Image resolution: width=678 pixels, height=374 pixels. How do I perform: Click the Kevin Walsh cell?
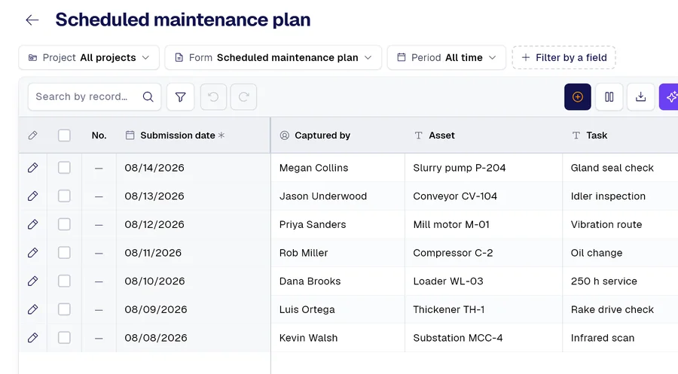click(x=337, y=338)
